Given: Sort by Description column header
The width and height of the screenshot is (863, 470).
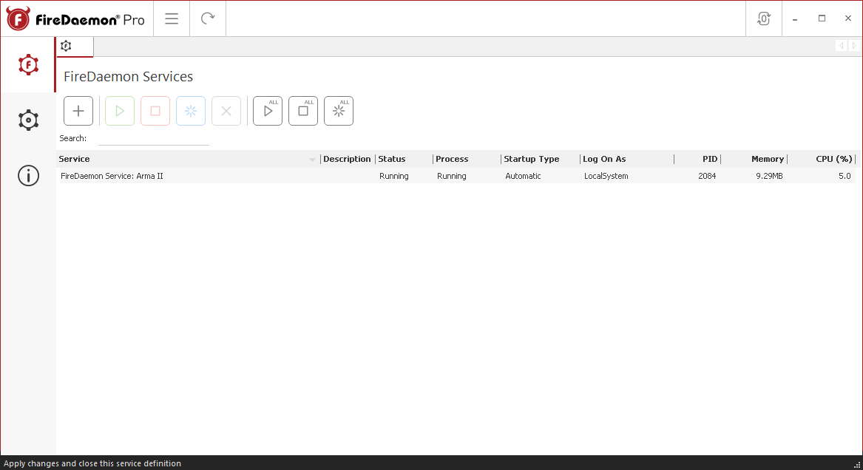Looking at the screenshot, I should 347,159.
